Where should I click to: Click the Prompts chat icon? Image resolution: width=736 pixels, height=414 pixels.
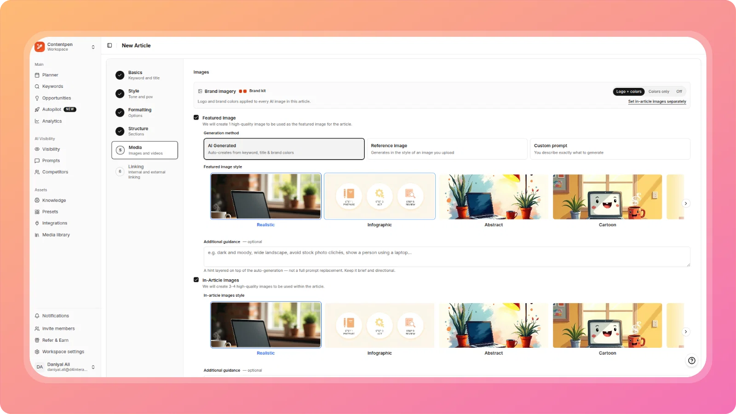37,161
